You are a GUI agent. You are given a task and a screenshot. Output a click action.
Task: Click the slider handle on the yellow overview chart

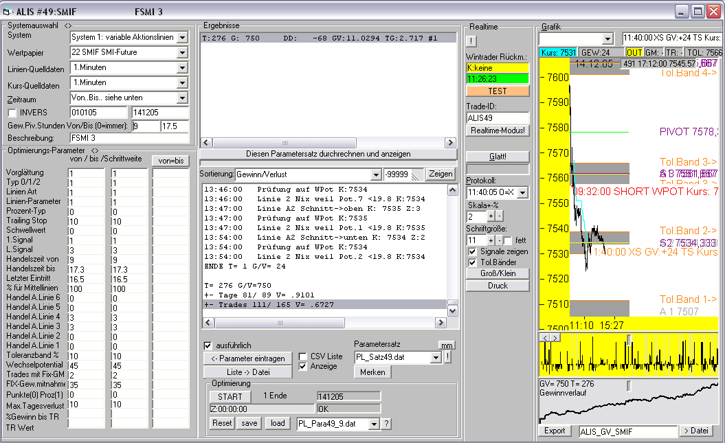click(x=628, y=339)
